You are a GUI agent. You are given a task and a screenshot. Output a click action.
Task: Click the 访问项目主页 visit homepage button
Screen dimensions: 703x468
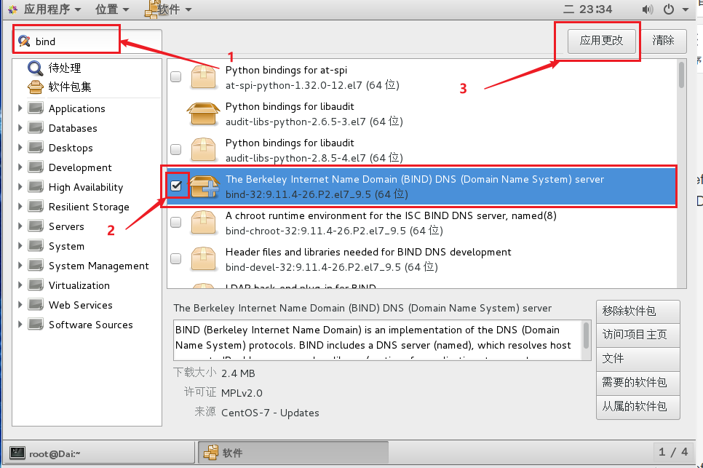638,335
